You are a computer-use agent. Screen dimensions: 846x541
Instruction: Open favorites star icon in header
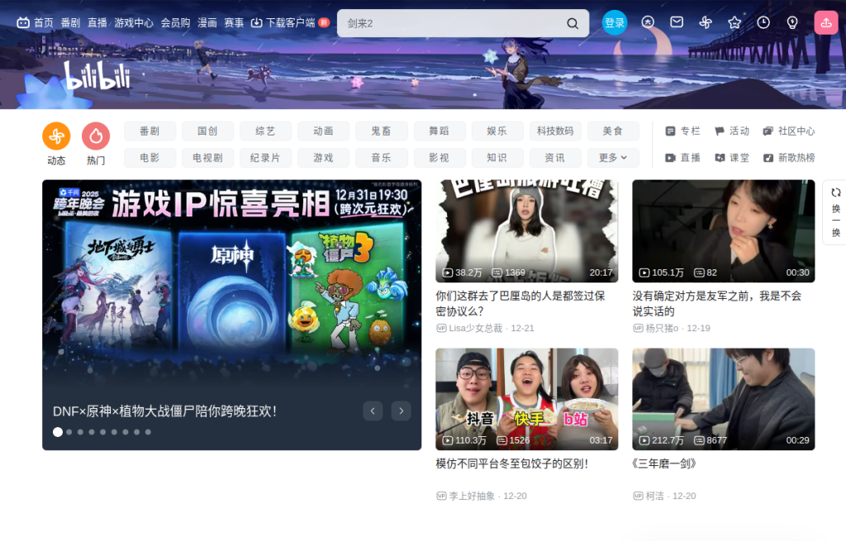734,22
